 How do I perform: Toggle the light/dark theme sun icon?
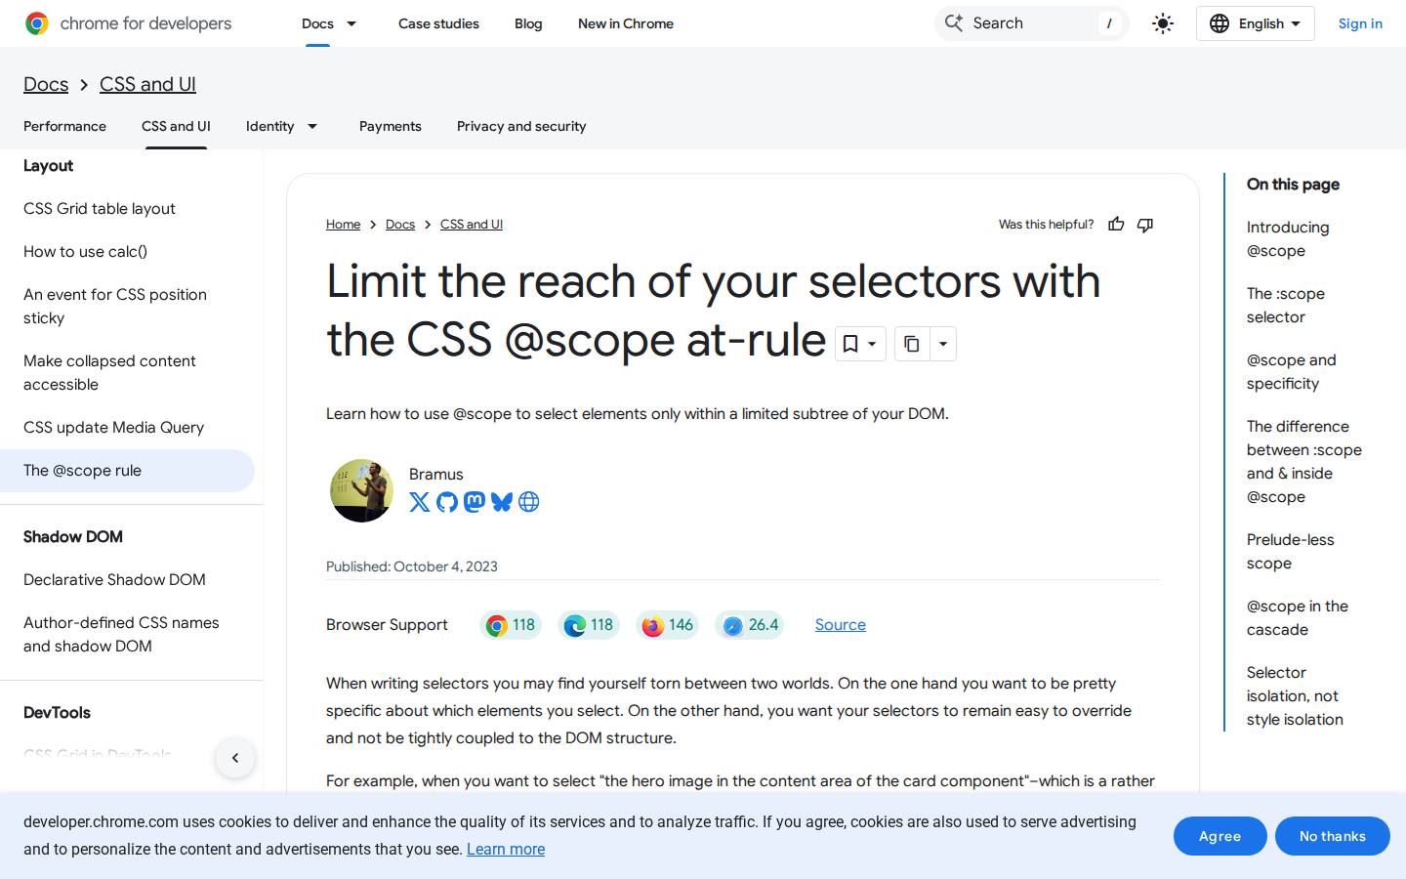pyautogui.click(x=1162, y=23)
